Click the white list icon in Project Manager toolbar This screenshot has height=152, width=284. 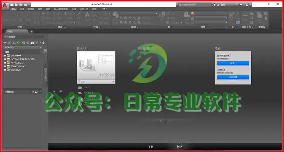click(x=32, y=43)
